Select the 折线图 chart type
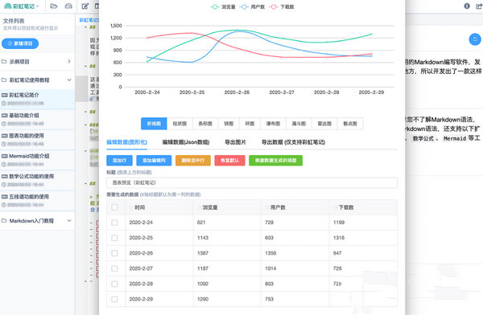The height and width of the screenshot is (315, 483). (154, 124)
